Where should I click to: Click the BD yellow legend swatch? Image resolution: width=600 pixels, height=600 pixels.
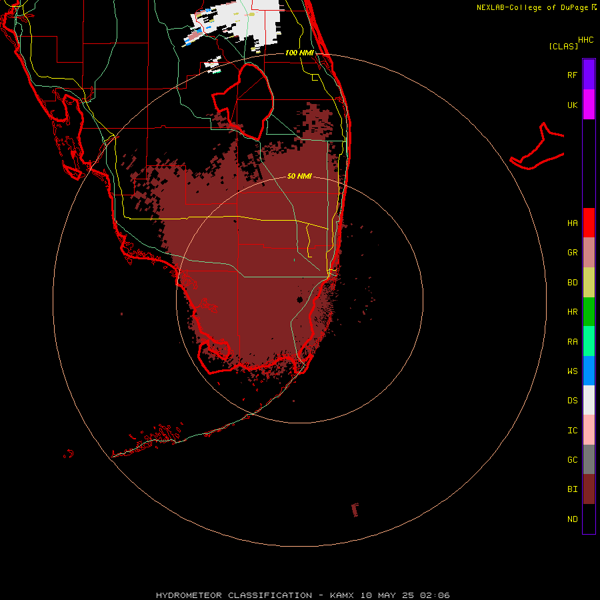[x=589, y=283]
